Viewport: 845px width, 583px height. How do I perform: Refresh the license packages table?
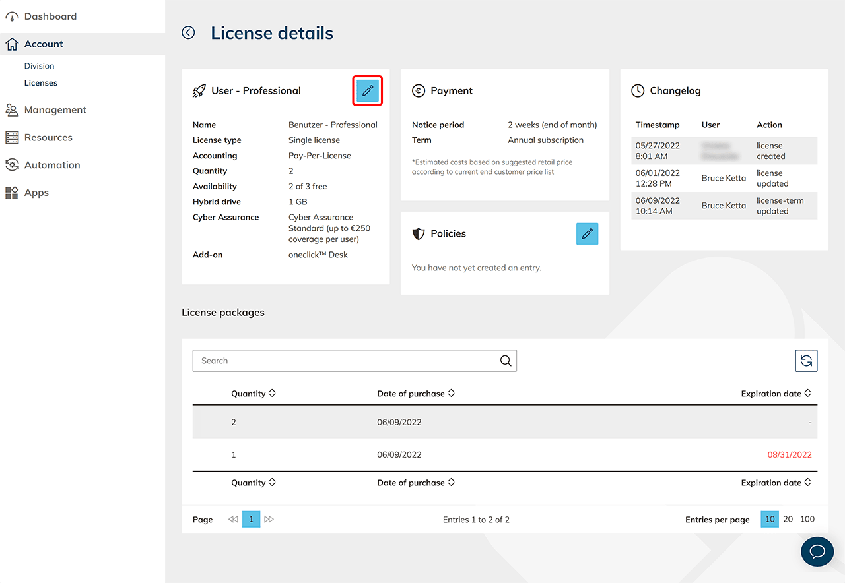[806, 361]
